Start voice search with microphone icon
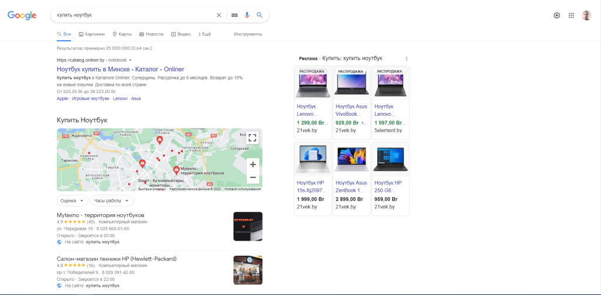Screen dimensions: 601x295 click(x=247, y=15)
